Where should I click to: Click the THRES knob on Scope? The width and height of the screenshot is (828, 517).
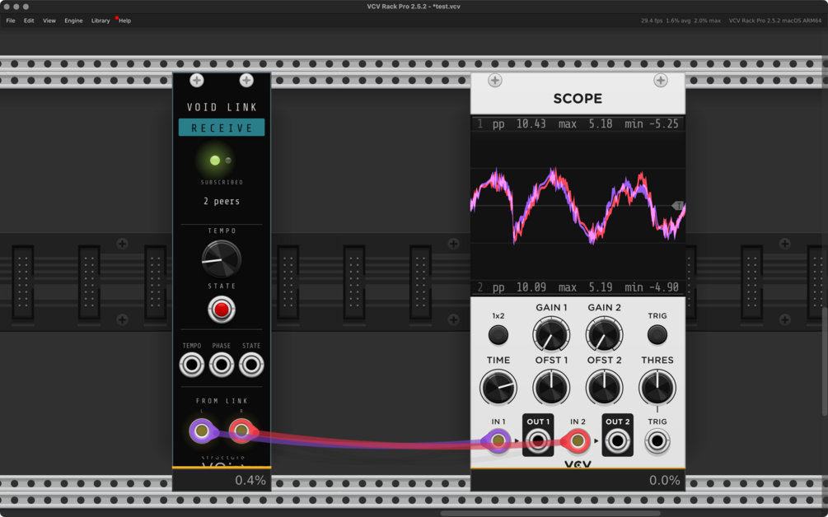pyautogui.click(x=657, y=387)
